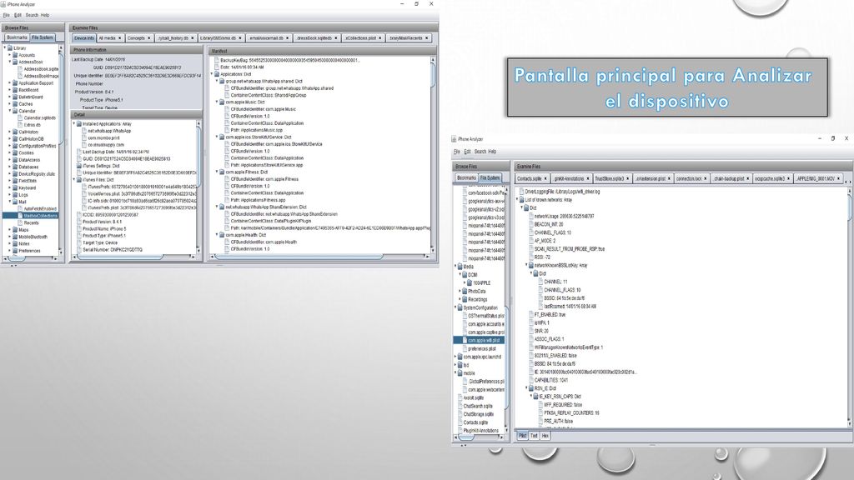Click the Maps folder icon
The height and width of the screenshot is (480, 854).
click(x=15, y=230)
